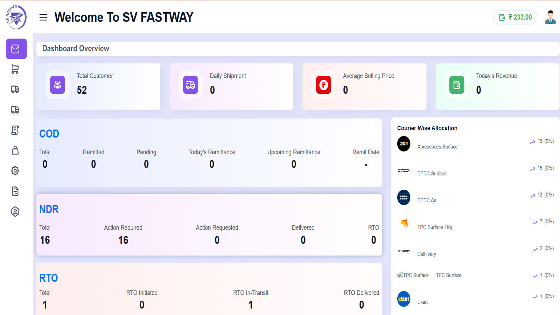Open the Ekart courier entry

pos(475,299)
